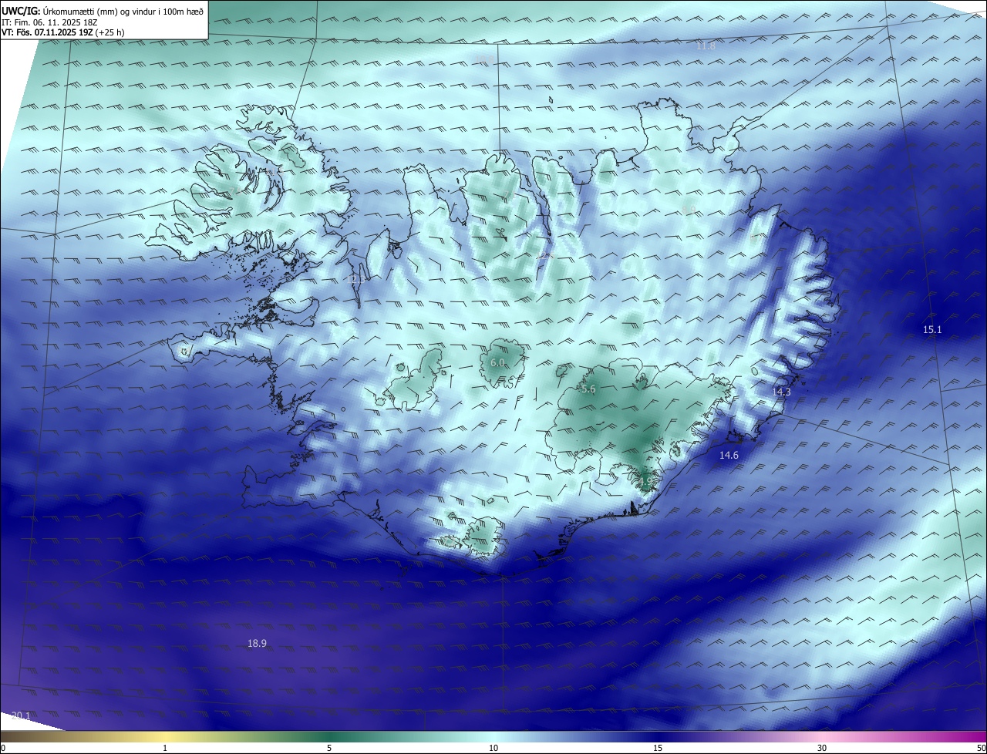987x754 pixels.
Task: Select the initial time line 'IT: Fim. 06. 11. 2025 18Z'
Action: pos(49,22)
